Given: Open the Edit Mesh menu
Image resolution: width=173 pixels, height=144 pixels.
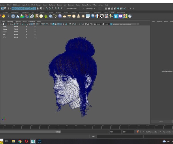Looking at the screenshot, I should [x=16, y=5].
